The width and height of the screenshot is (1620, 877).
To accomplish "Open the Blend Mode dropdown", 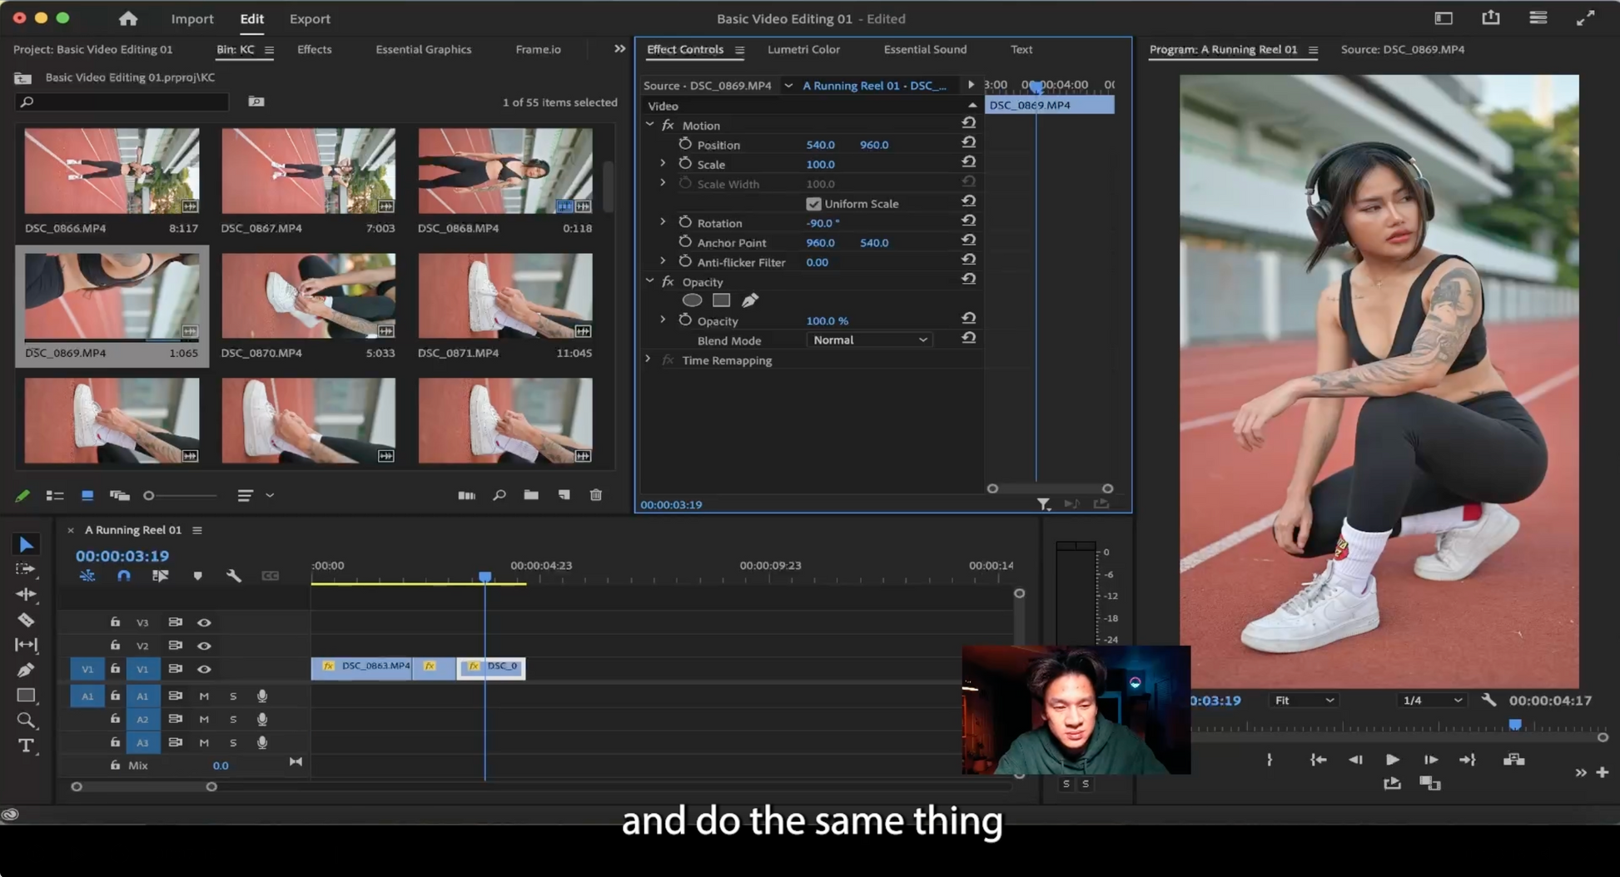I will [869, 340].
